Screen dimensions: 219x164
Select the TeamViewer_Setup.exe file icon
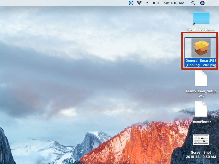201,78
